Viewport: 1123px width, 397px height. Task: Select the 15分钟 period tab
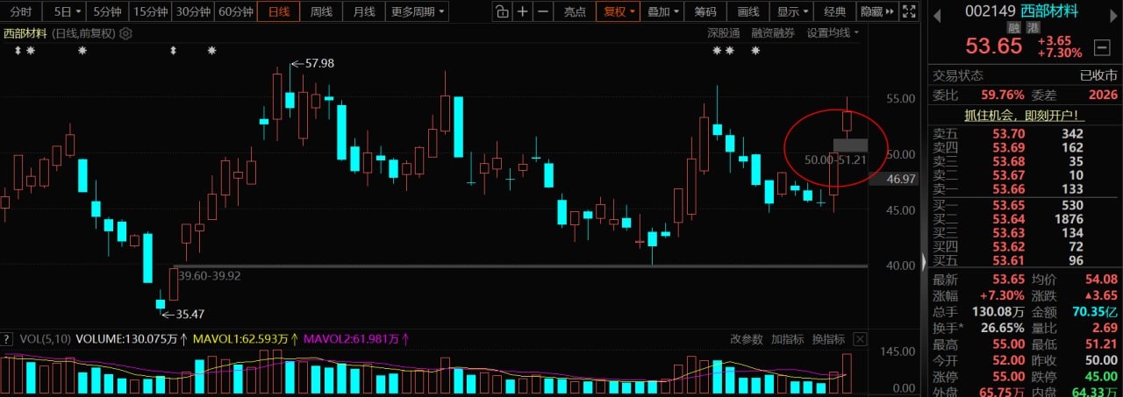click(x=150, y=11)
